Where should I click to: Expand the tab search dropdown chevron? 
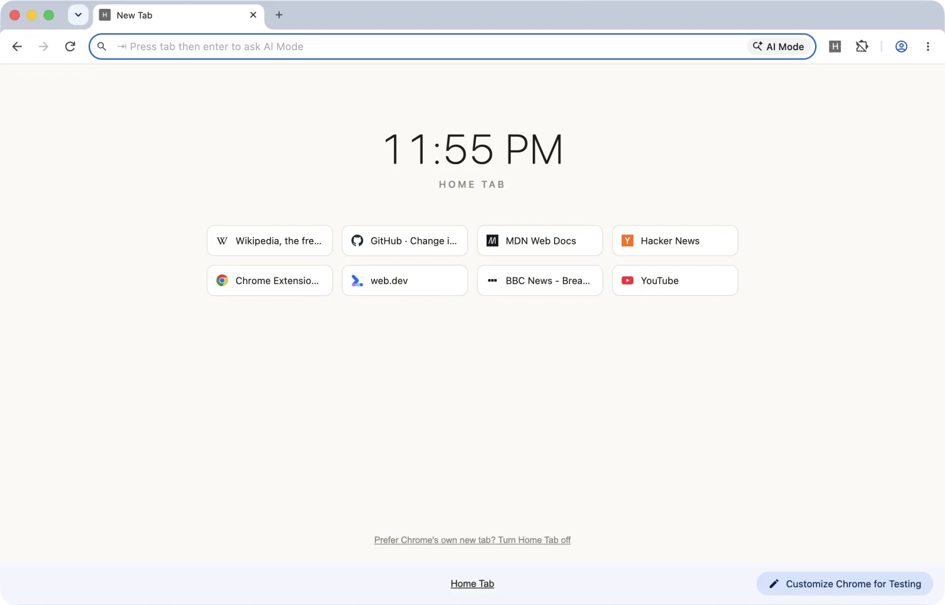tap(78, 15)
